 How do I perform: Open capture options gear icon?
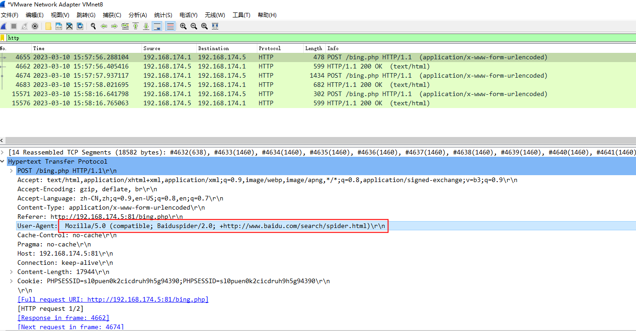[34, 26]
